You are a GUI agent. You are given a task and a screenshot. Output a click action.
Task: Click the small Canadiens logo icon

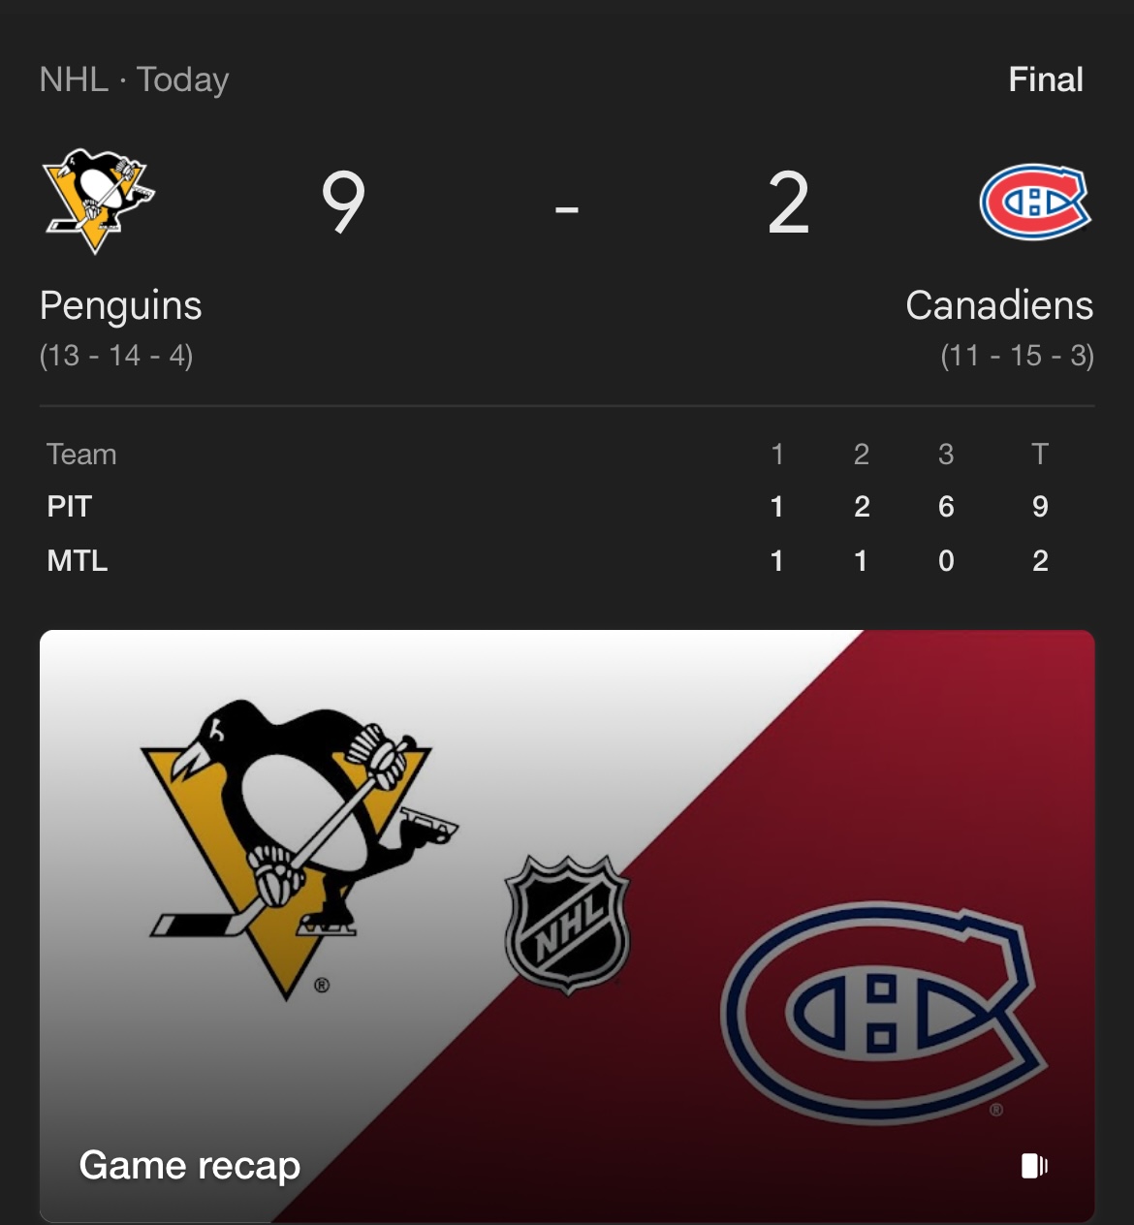click(x=1035, y=202)
